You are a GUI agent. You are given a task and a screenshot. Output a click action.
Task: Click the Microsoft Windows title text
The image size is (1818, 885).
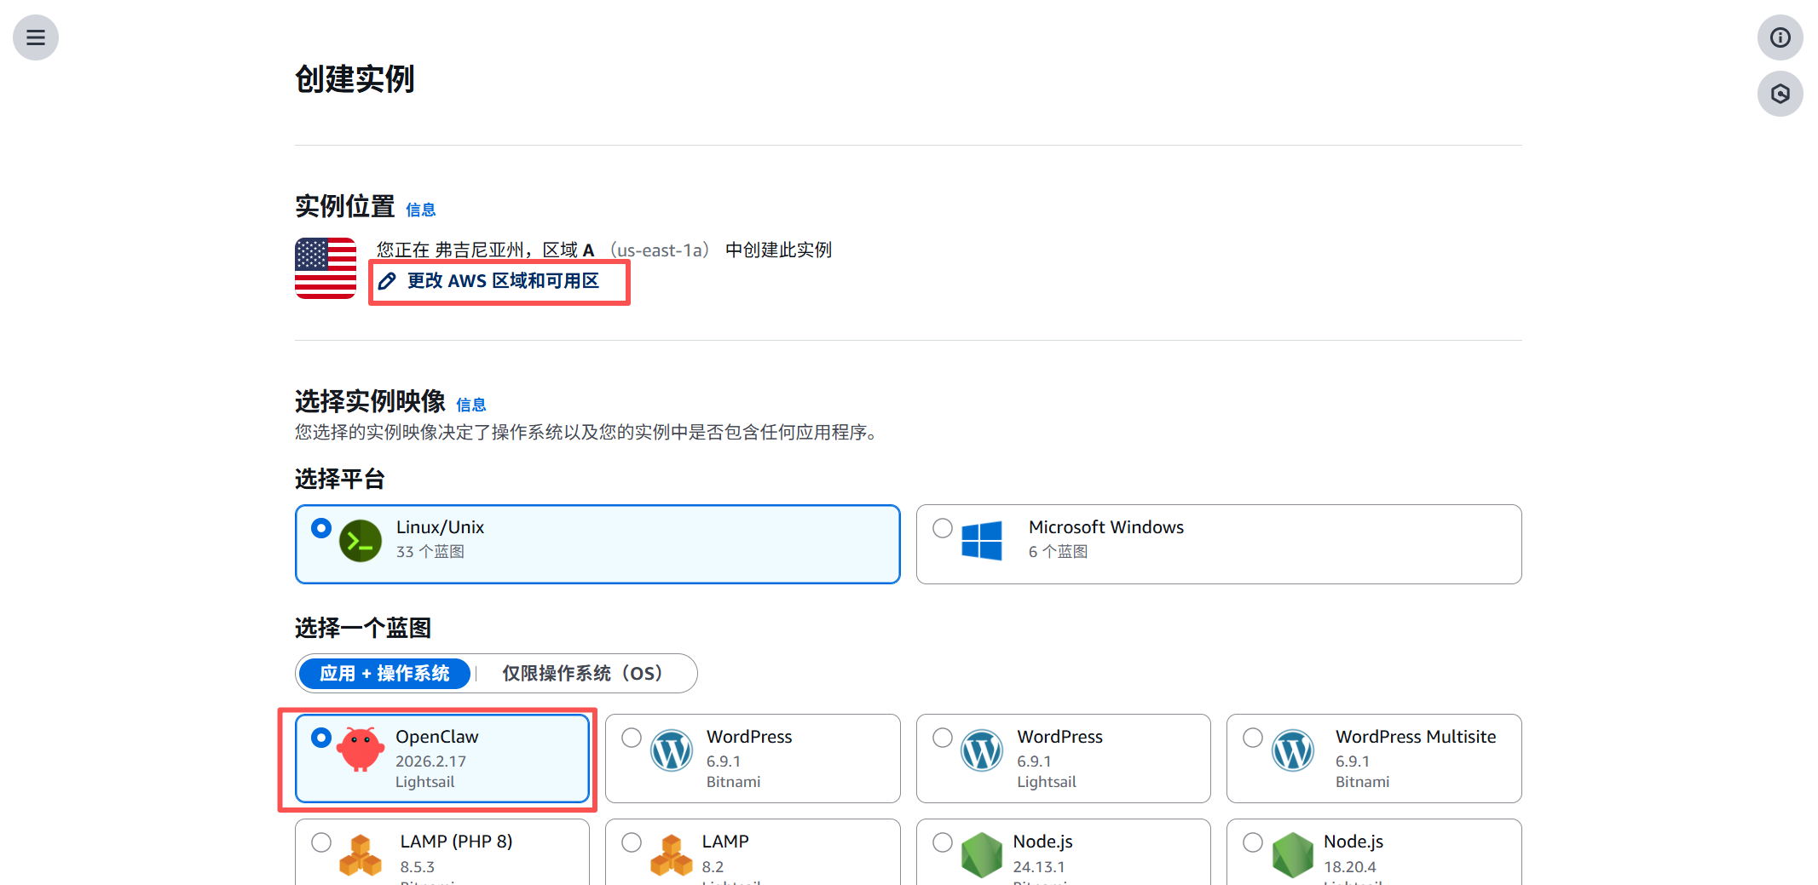pyautogui.click(x=1106, y=527)
